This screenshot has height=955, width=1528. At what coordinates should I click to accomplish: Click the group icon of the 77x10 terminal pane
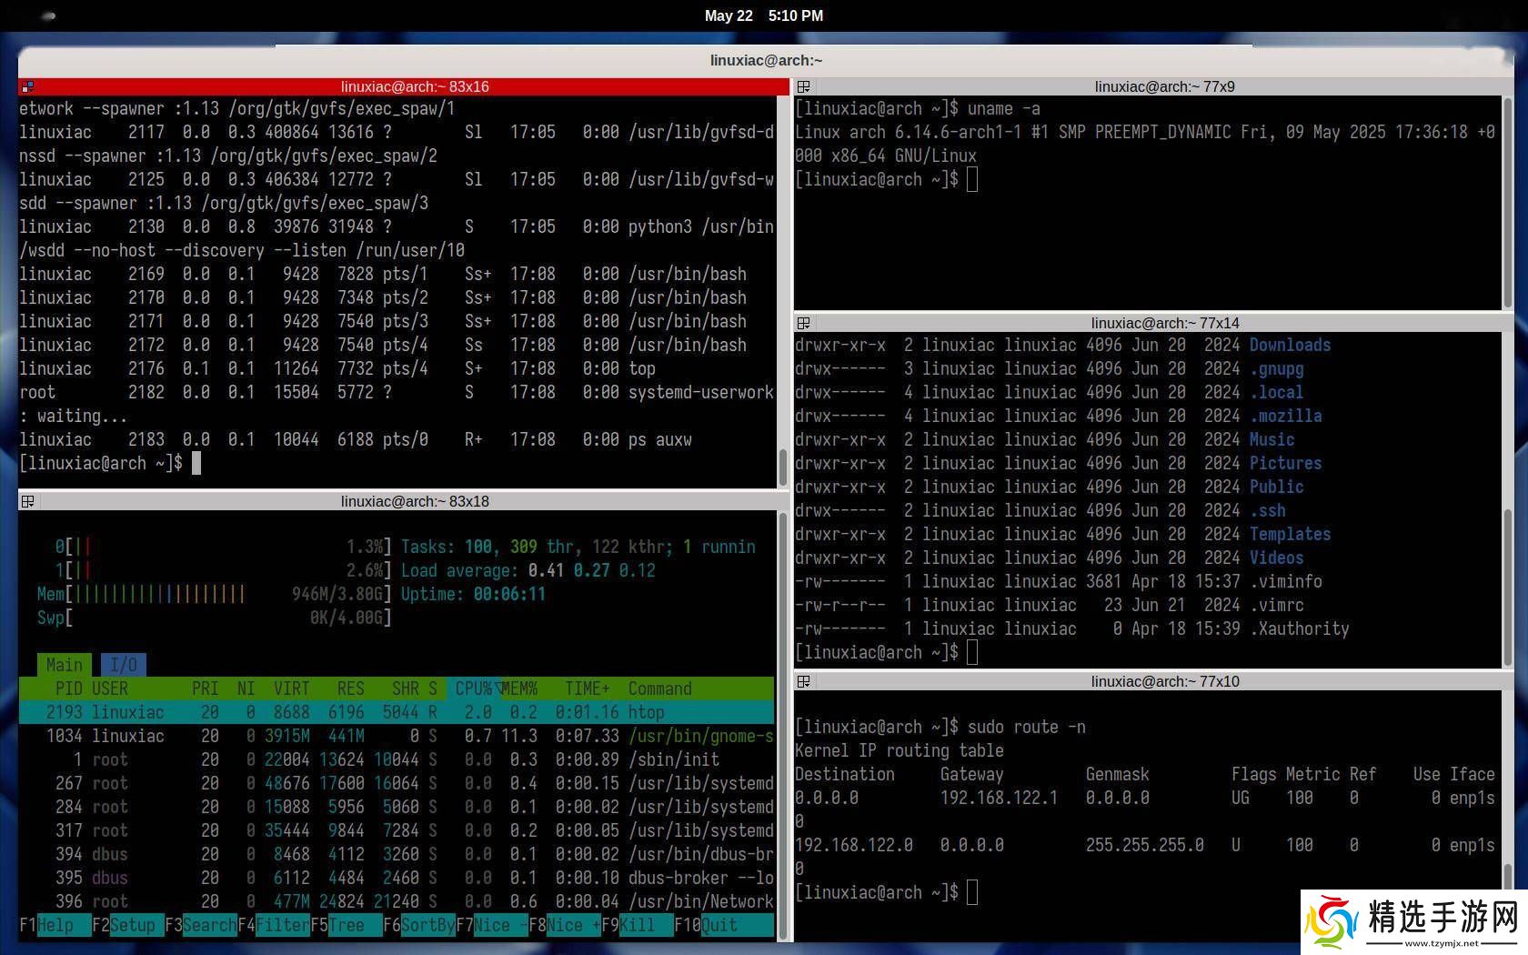[x=803, y=682]
